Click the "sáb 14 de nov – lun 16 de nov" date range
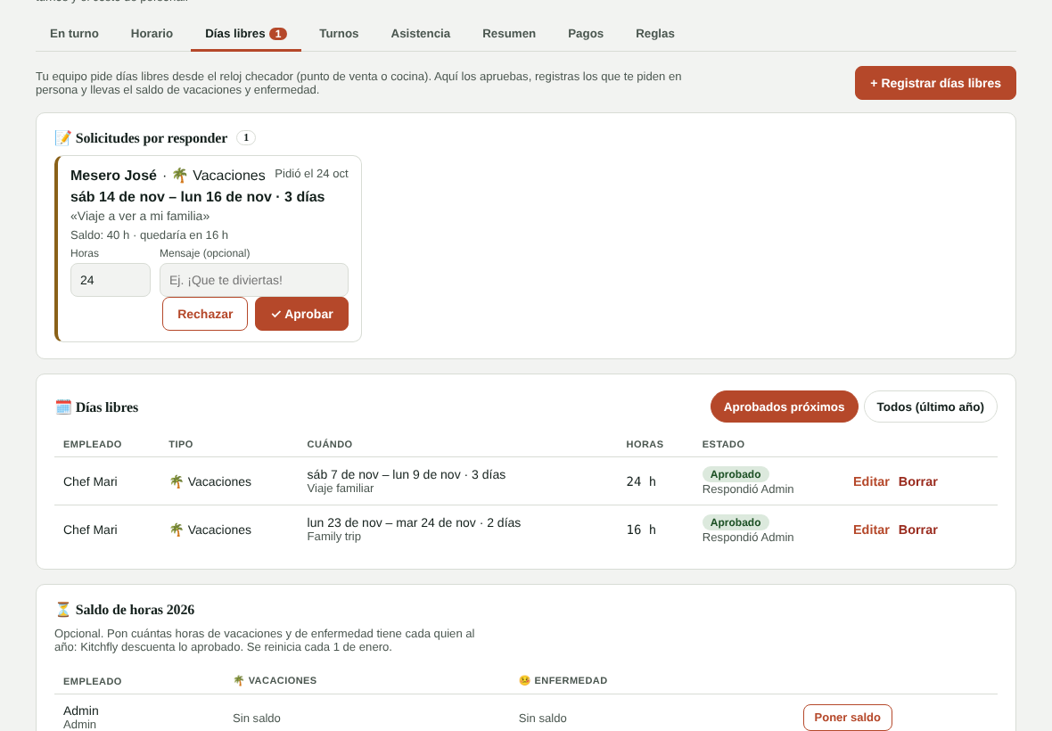Viewport: 1052px width, 731px height. click(171, 196)
